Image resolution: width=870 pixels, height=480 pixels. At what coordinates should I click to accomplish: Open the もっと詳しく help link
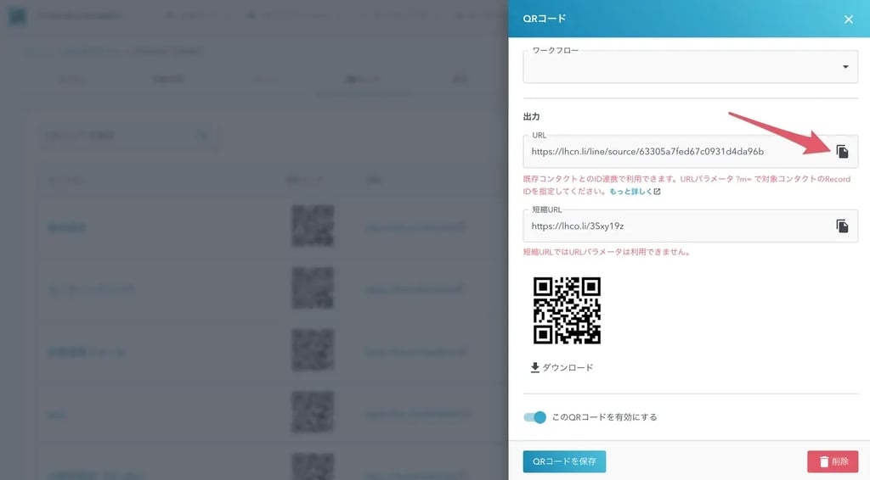[x=630, y=192]
